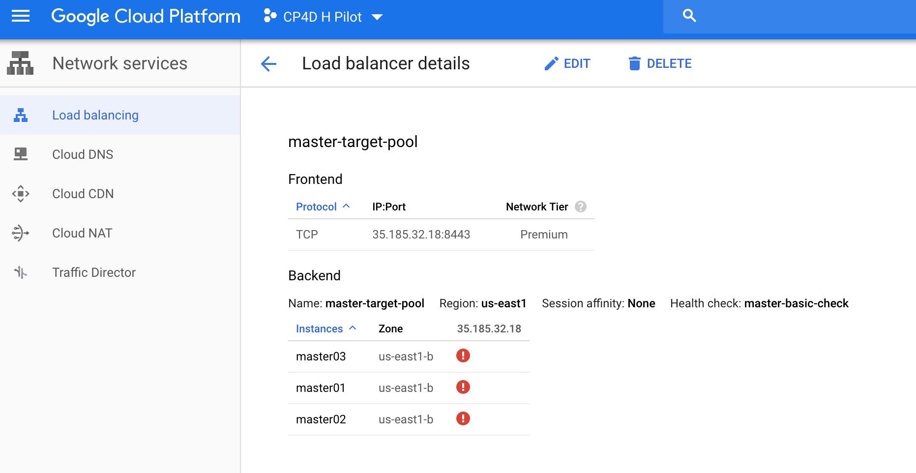Open the hamburger navigation menu
Image resolution: width=916 pixels, height=473 pixels.
click(x=21, y=16)
